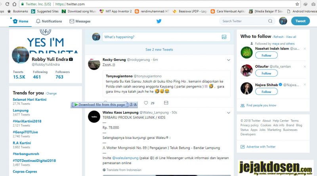Send Rocky Gerung's tweet via envelope icon
This screenshot has height=176, width=317.
(166, 103)
